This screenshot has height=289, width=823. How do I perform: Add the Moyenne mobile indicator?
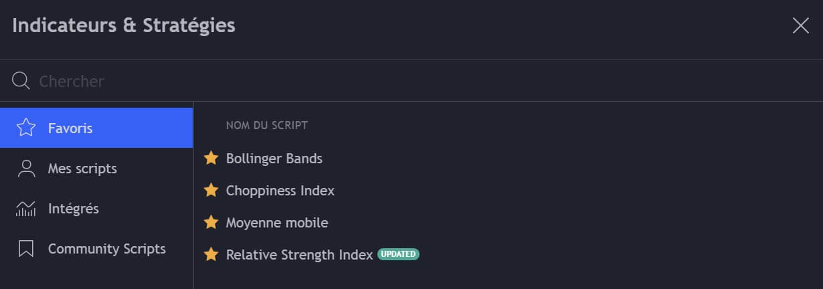277,223
